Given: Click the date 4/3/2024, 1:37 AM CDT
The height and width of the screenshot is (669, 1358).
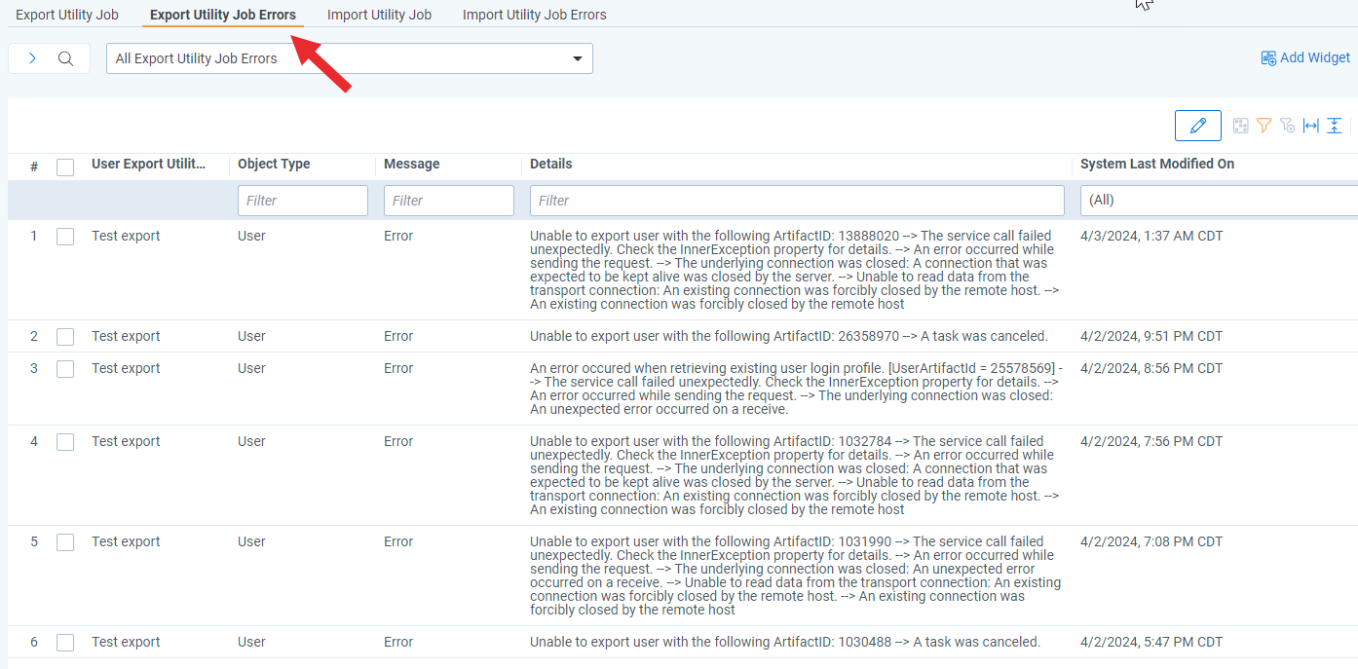Looking at the screenshot, I should pyautogui.click(x=1151, y=236).
